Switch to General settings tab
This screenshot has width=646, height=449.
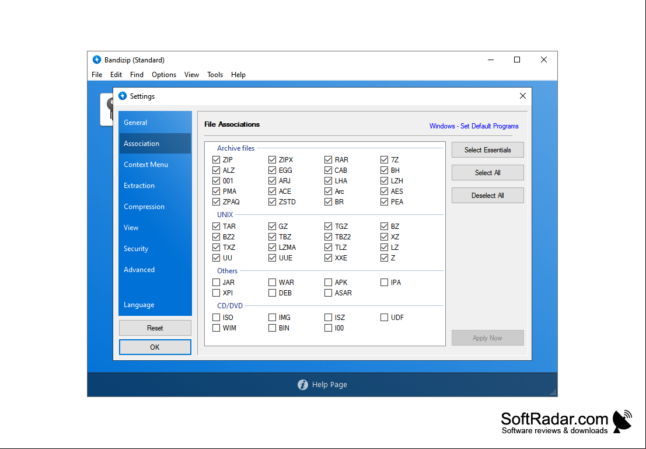tap(155, 123)
